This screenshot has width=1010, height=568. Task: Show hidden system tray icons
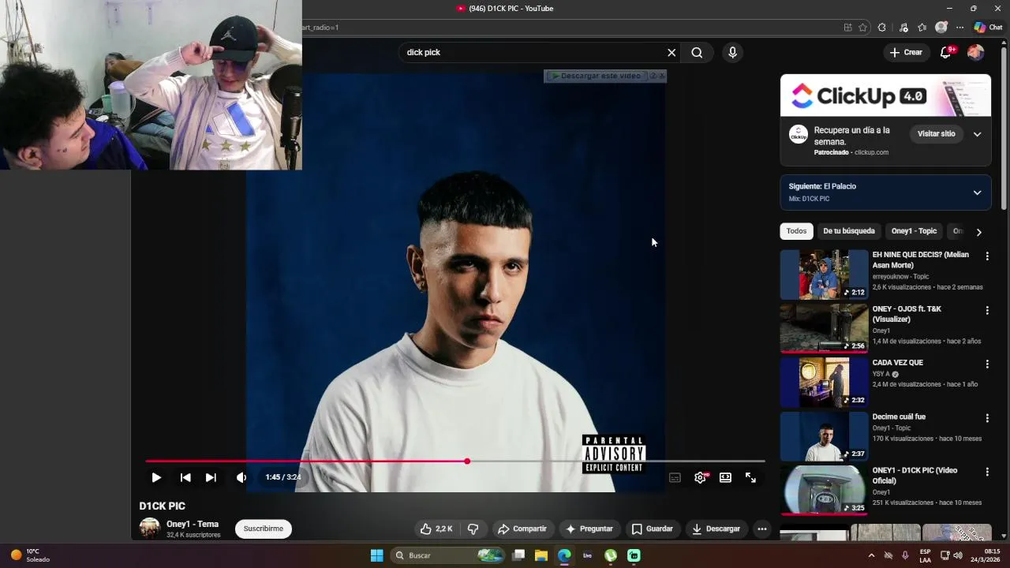[x=871, y=555]
